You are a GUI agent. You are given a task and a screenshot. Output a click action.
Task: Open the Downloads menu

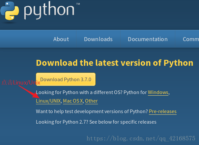click(98, 39)
